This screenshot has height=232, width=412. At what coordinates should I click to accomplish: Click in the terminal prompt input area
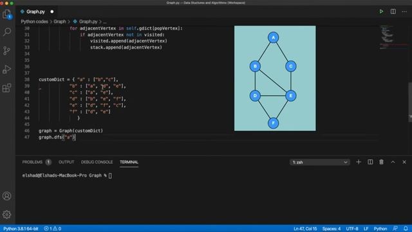point(110,175)
